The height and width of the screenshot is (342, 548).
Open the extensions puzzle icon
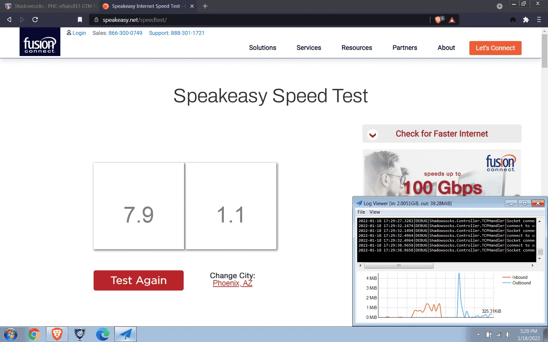[x=526, y=20]
